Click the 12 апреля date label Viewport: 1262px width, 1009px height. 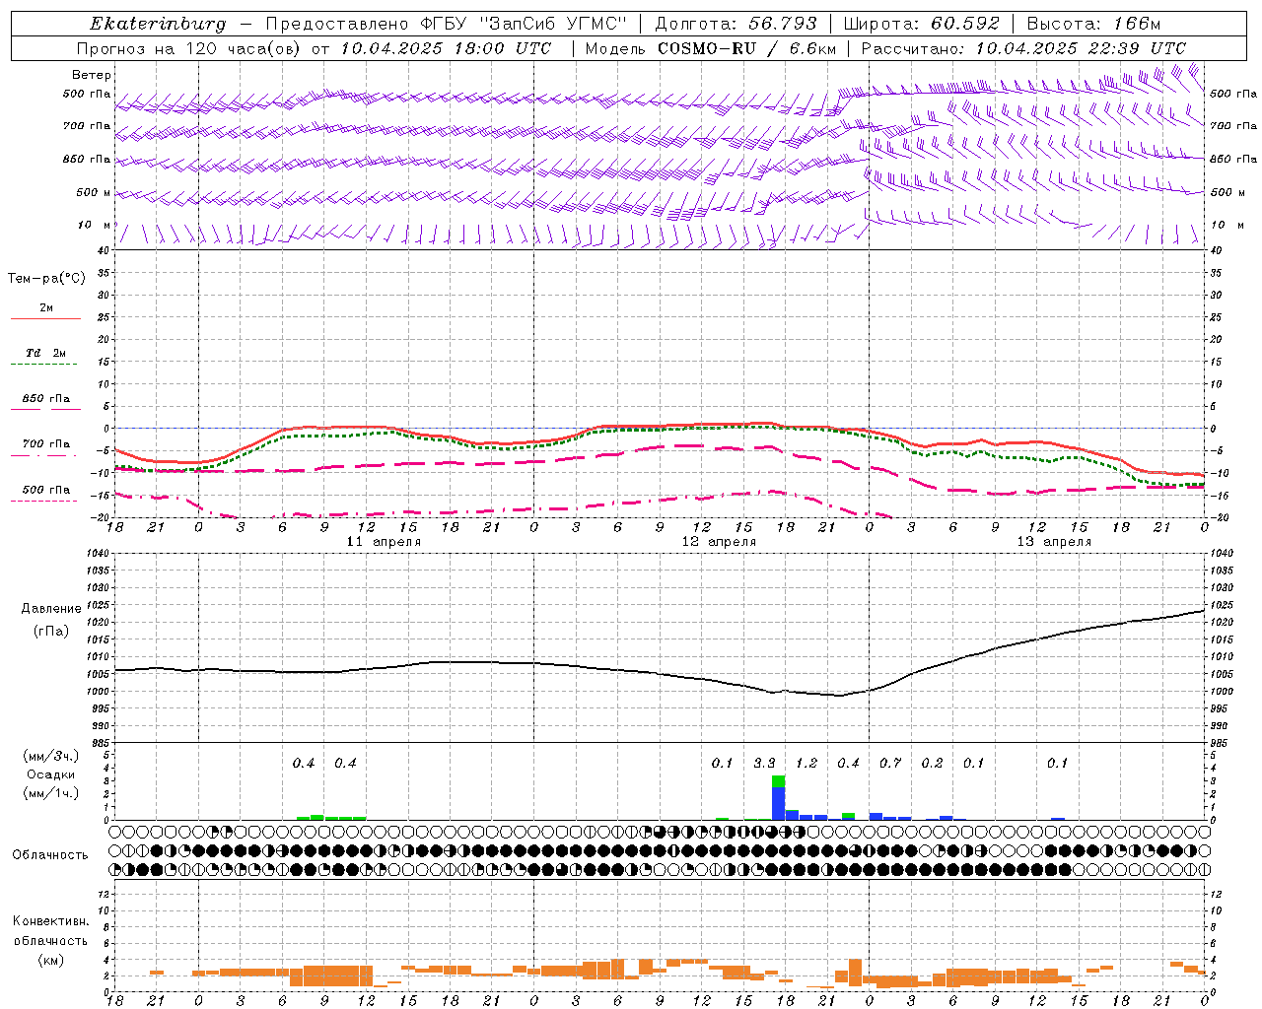[x=719, y=542]
